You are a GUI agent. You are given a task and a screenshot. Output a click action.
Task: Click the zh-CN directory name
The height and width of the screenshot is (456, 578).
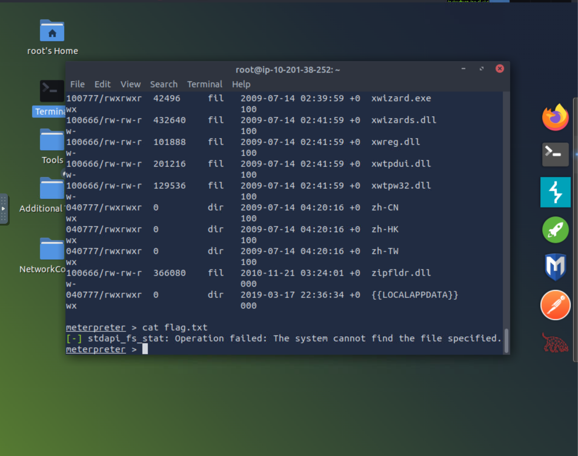coord(385,207)
